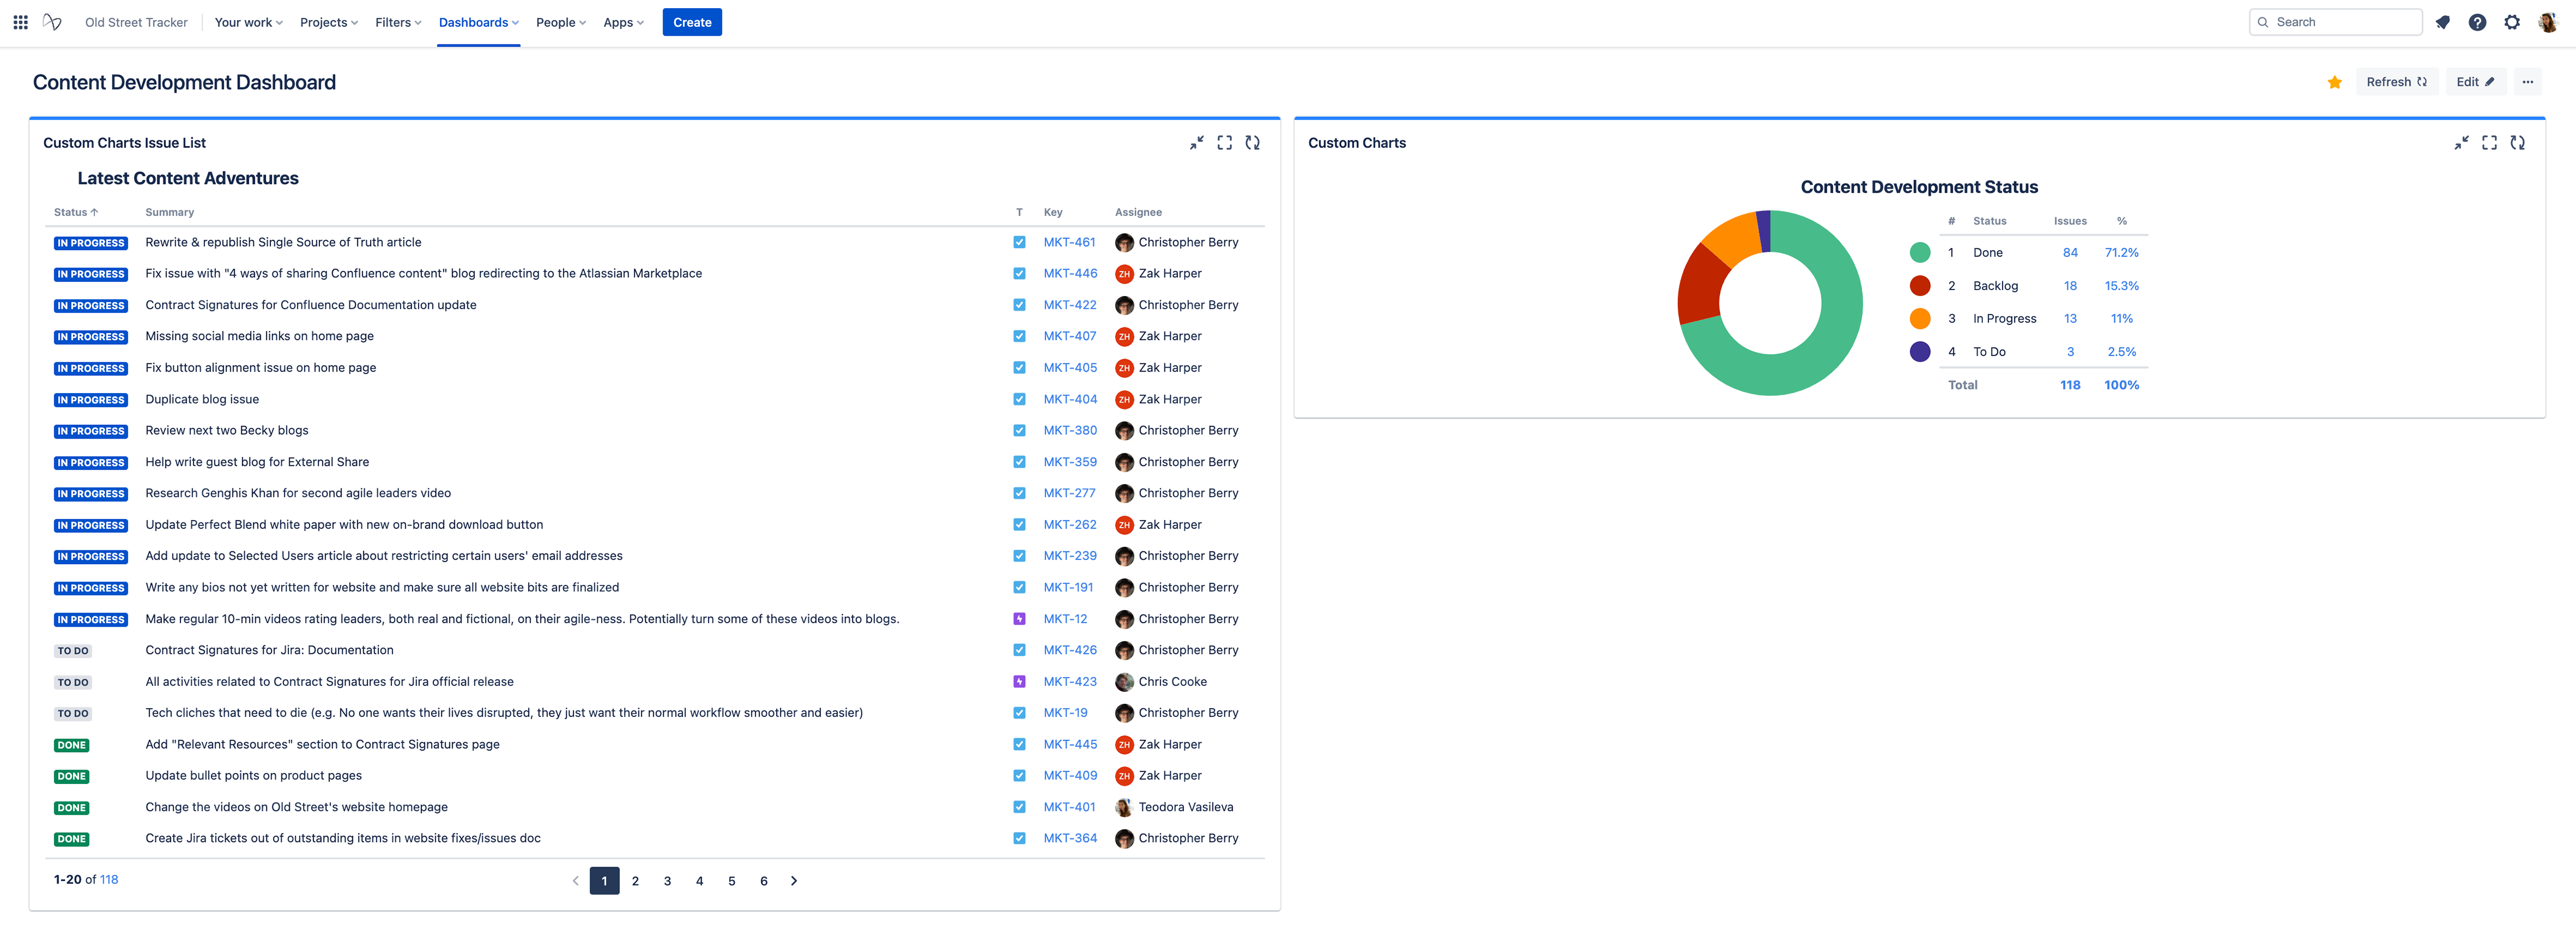The height and width of the screenshot is (933, 2576).
Task: Minimize the Custom Charts gadget
Action: pyautogui.click(x=2461, y=143)
